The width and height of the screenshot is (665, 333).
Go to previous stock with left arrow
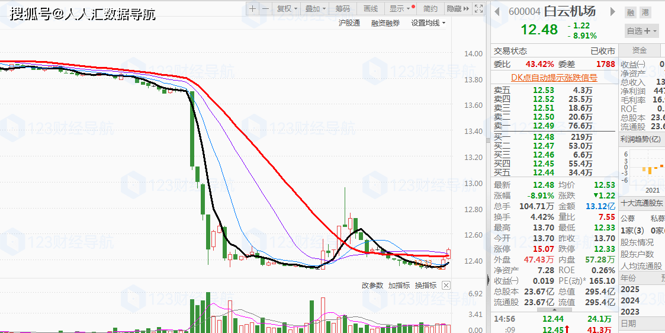tap(497, 12)
